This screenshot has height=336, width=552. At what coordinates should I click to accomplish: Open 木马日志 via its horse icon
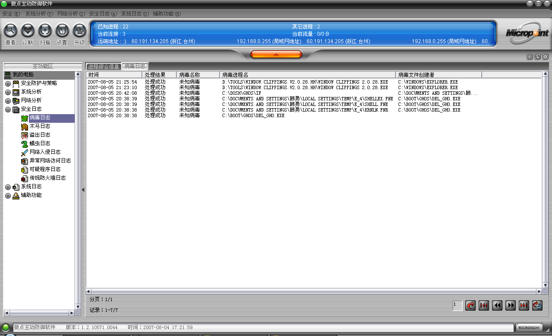click(x=25, y=127)
